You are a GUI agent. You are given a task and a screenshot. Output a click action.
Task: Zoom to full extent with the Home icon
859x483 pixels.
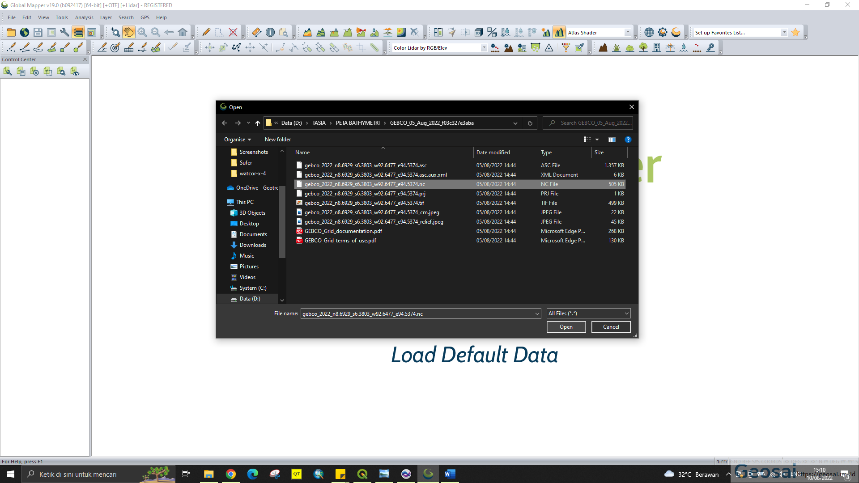(182, 32)
